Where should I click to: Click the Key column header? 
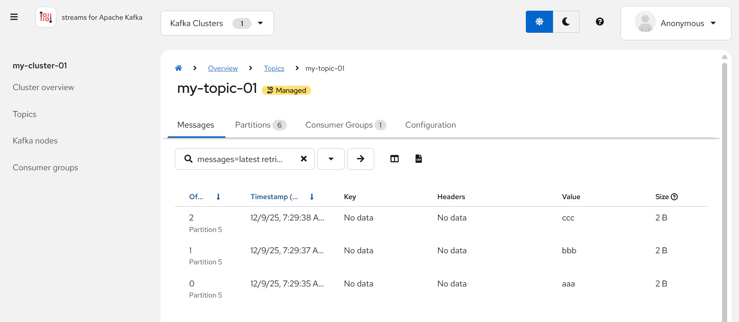coord(350,197)
